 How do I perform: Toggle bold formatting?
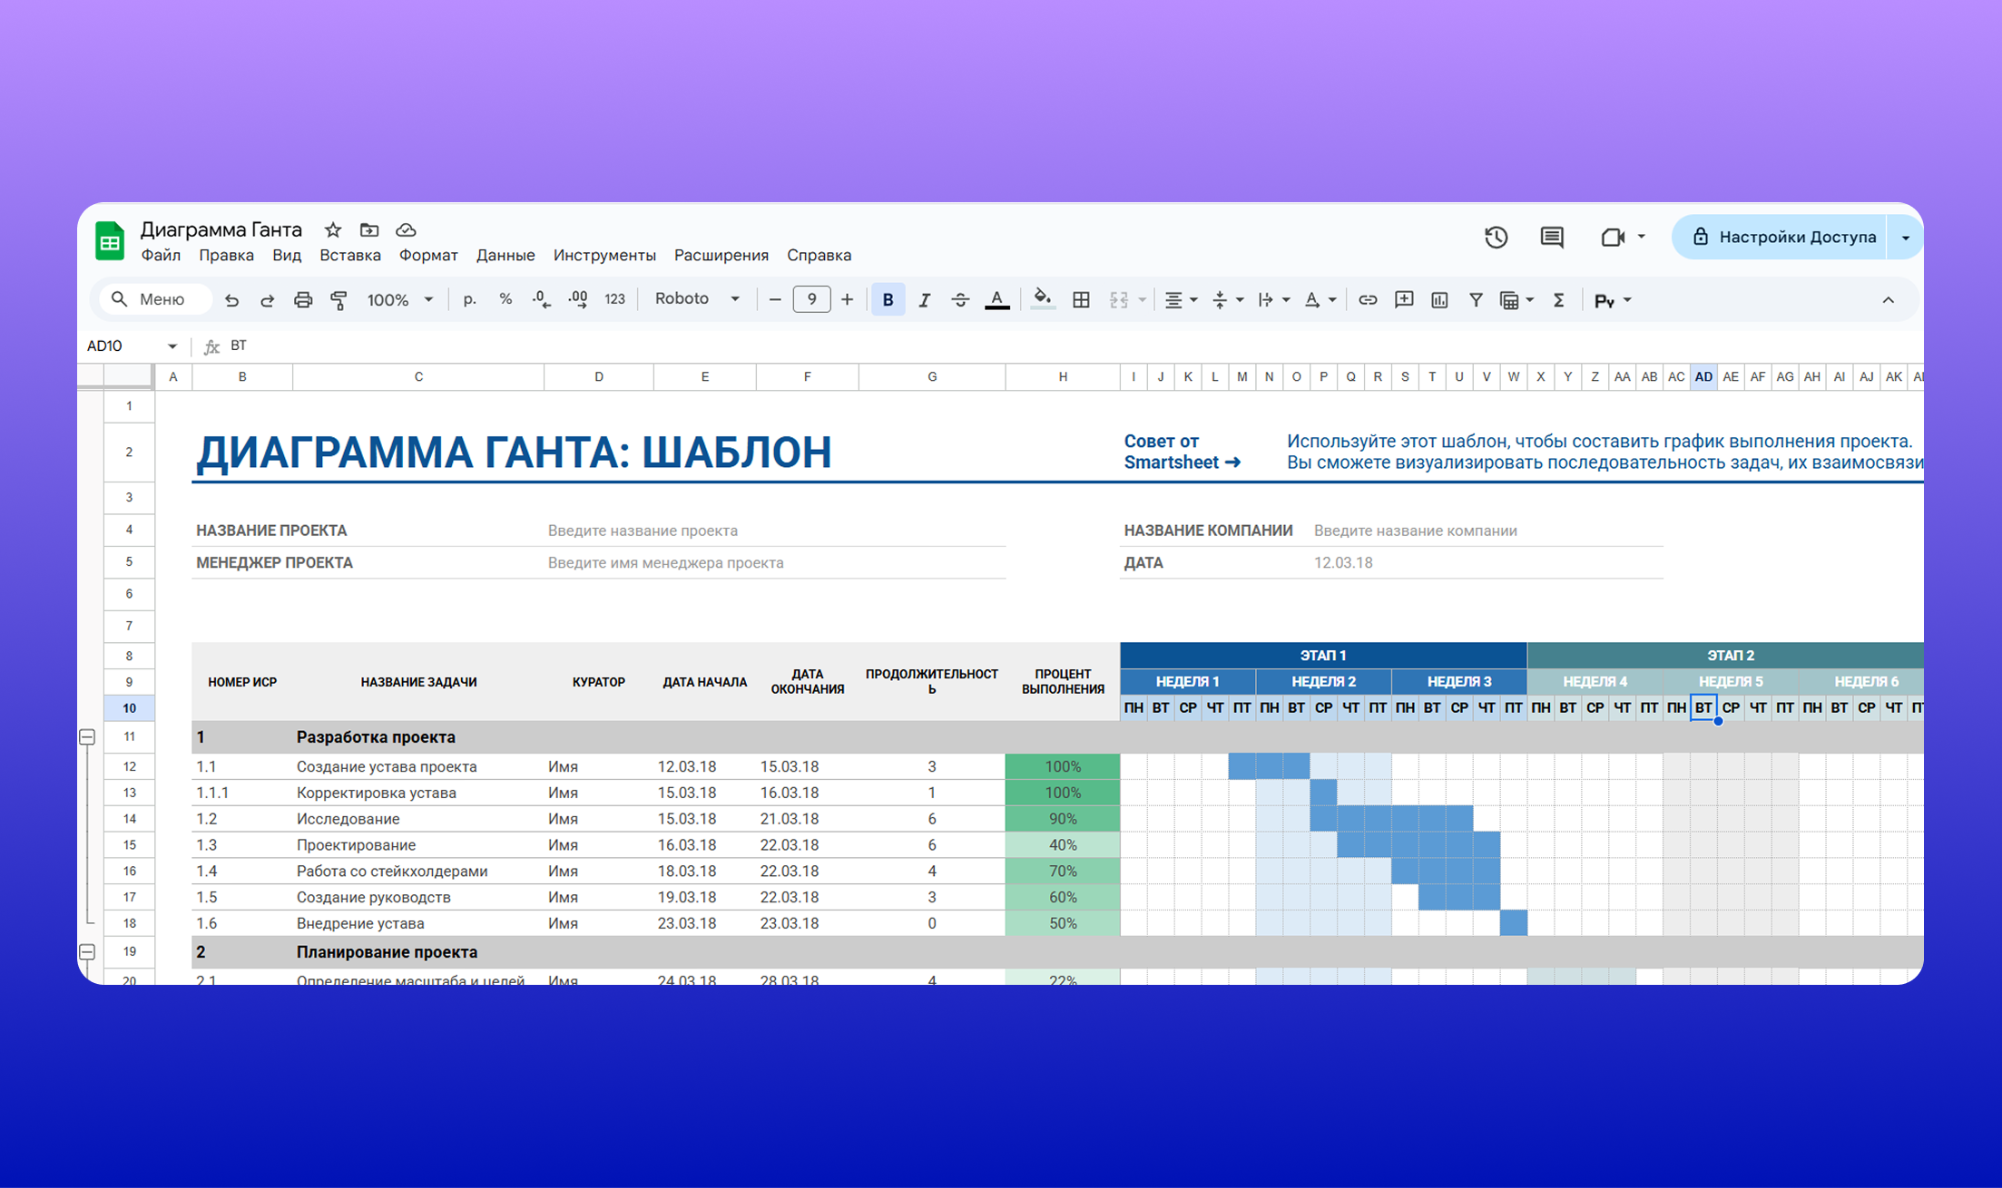(x=888, y=299)
